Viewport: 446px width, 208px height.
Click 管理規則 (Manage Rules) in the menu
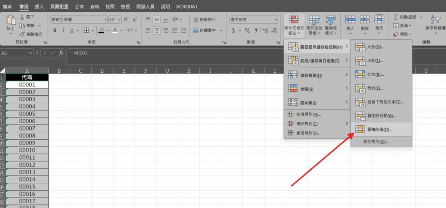(308, 133)
